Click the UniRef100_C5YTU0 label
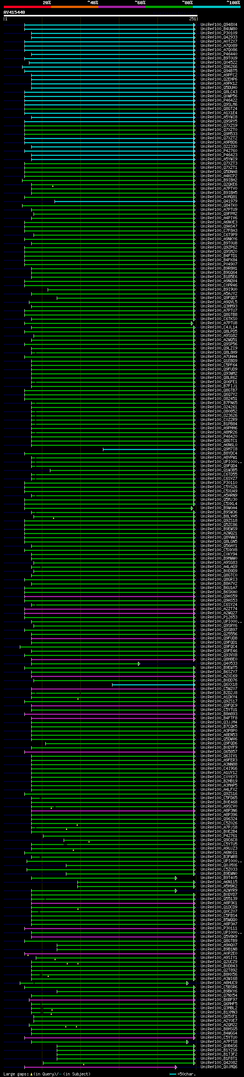Image resolution: width=244 pixels, height=1077 pixels. click(219, 1037)
